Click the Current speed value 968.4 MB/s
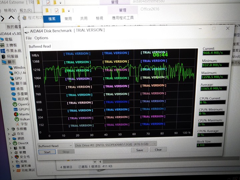Screen dimensions: 240x180 pos(216,53)
